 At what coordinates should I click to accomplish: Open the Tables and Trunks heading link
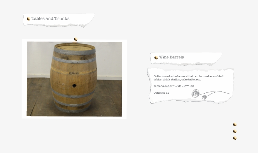(50, 19)
